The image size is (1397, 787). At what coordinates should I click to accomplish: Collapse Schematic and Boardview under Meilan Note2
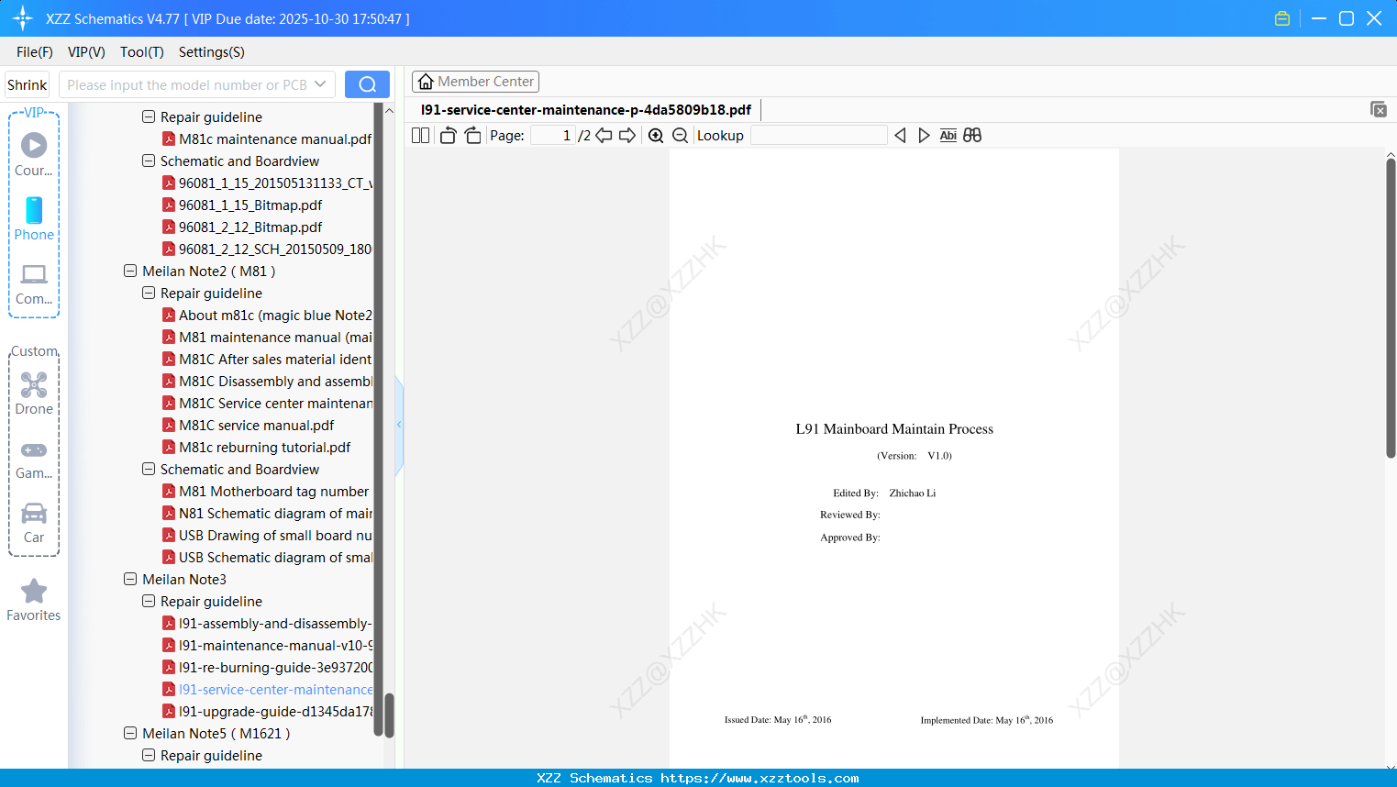[149, 470]
